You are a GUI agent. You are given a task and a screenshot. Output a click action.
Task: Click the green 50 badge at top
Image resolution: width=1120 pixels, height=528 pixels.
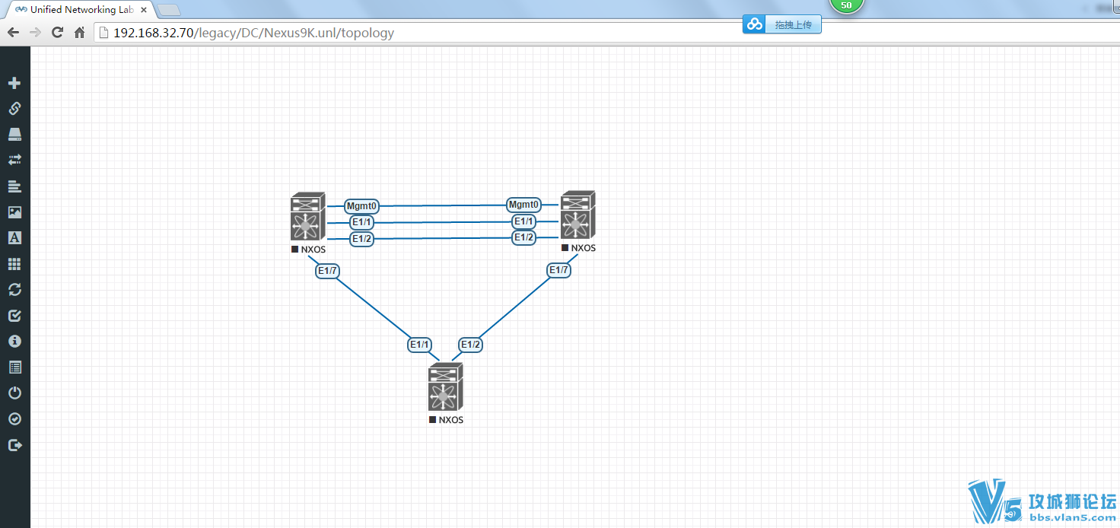846,5
